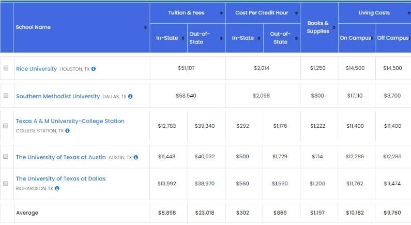The width and height of the screenshot is (411, 225).
Task: Click the Average row label
Action: [27, 213]
